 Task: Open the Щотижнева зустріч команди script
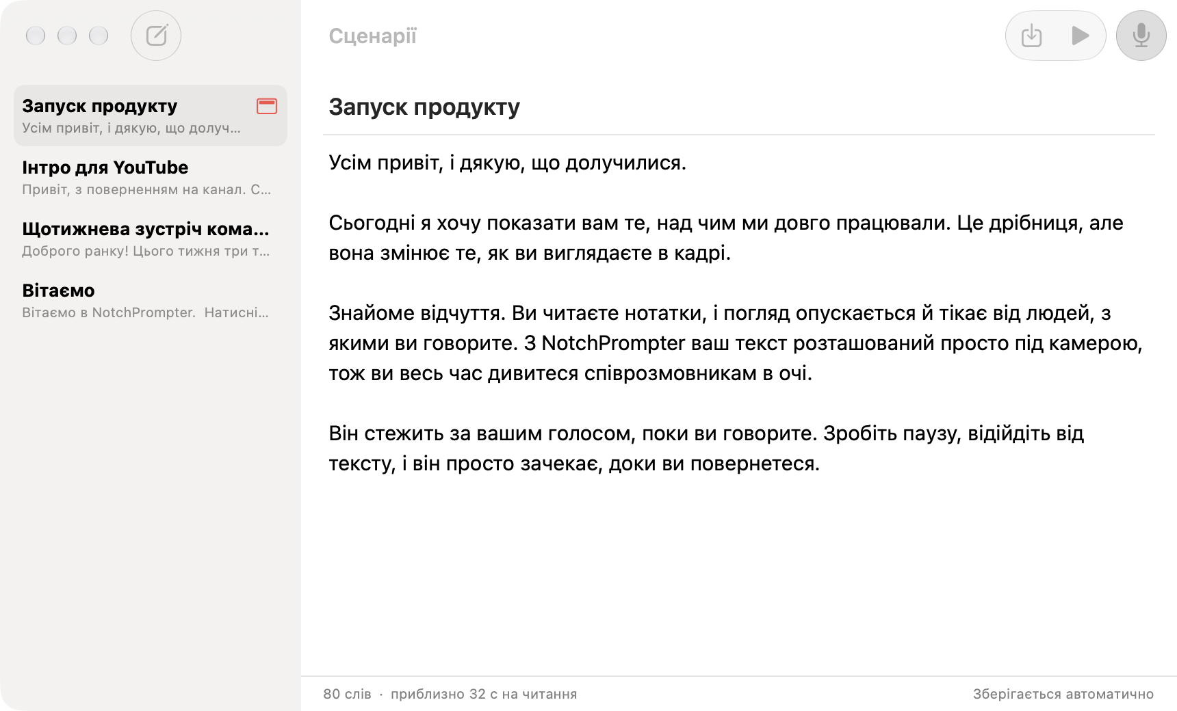[151, 239]
